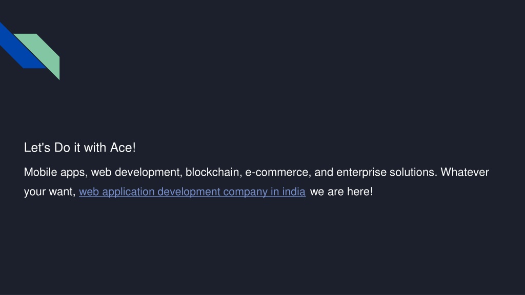Click the word "company" in the hyperlink

(x=246, y=192)
